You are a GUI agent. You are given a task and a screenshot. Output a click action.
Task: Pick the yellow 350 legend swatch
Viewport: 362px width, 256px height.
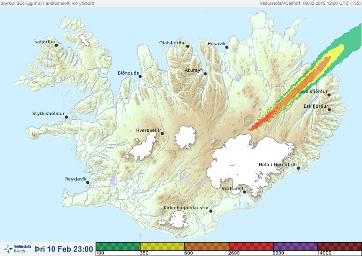tap(162, 246)
